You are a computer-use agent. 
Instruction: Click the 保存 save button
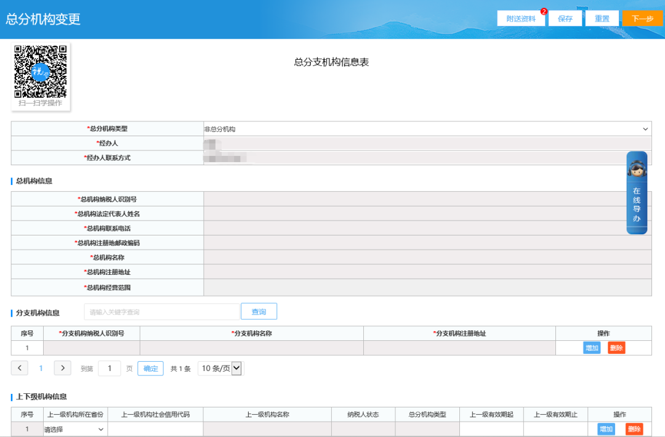coord(565,18)
